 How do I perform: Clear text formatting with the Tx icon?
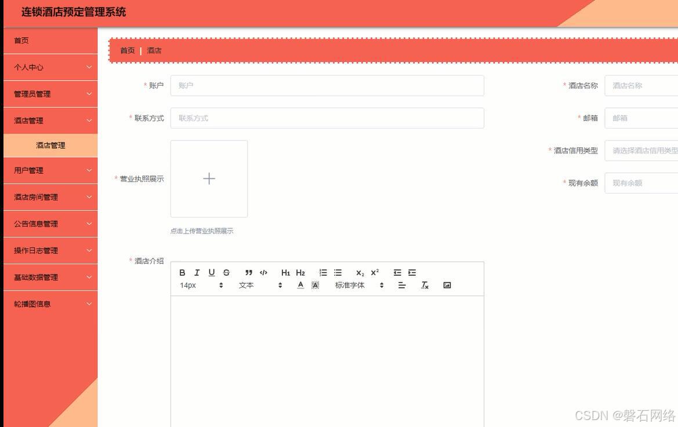tap(424, 284)
